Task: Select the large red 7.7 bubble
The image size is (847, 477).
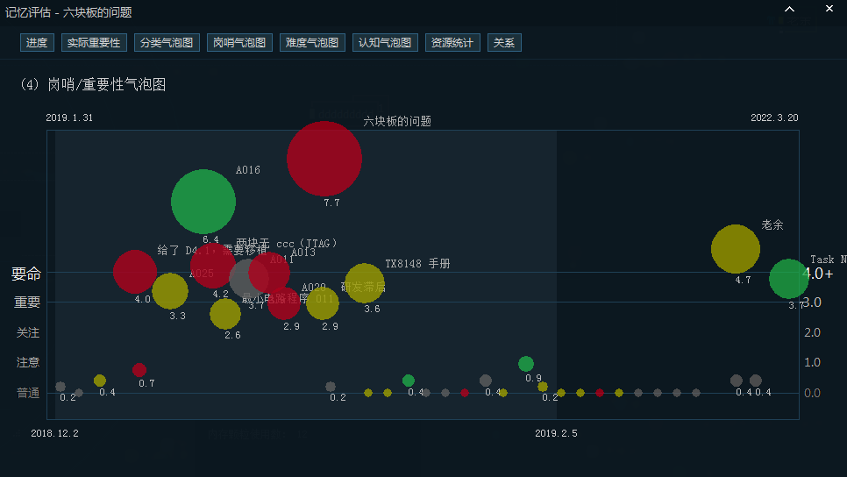Action: pos(324,159)
